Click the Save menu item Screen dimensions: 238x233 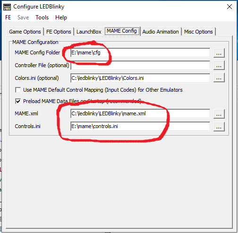[23, 17]
